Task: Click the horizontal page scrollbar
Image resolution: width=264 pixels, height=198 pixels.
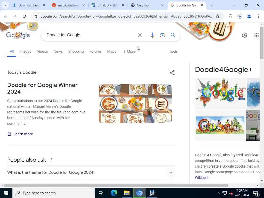Action: (x=116, y=185)
